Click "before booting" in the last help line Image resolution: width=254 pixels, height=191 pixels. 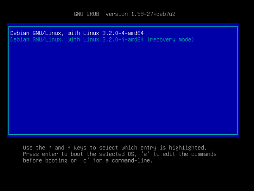point(45,160)
